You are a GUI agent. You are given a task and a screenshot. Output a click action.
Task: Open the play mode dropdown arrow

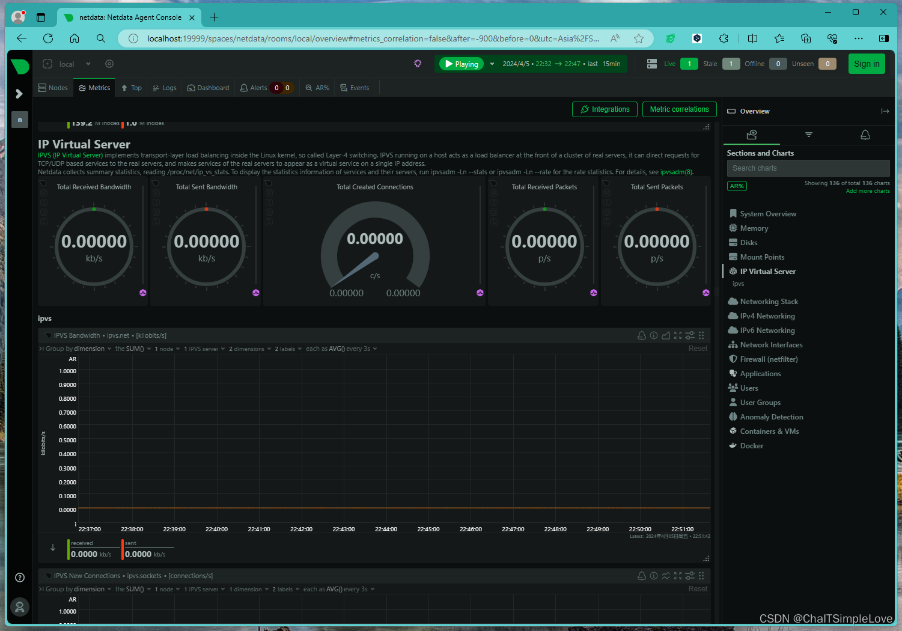[492, 64]
